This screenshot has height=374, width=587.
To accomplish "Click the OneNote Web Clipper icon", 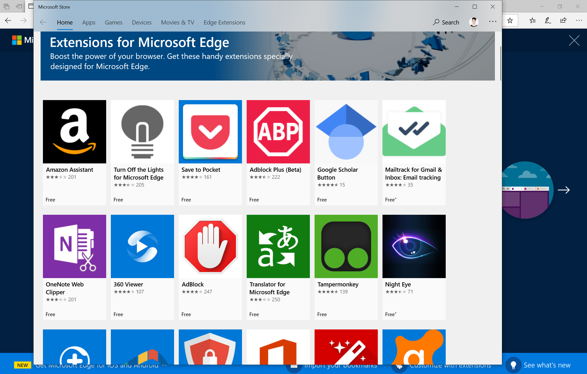I will (x=74, y=246).
